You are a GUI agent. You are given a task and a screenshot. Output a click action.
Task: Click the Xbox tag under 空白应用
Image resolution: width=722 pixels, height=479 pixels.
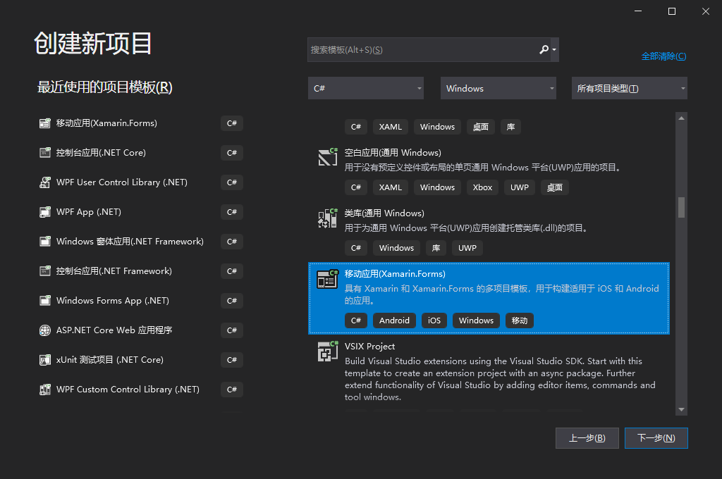(482, 188)
